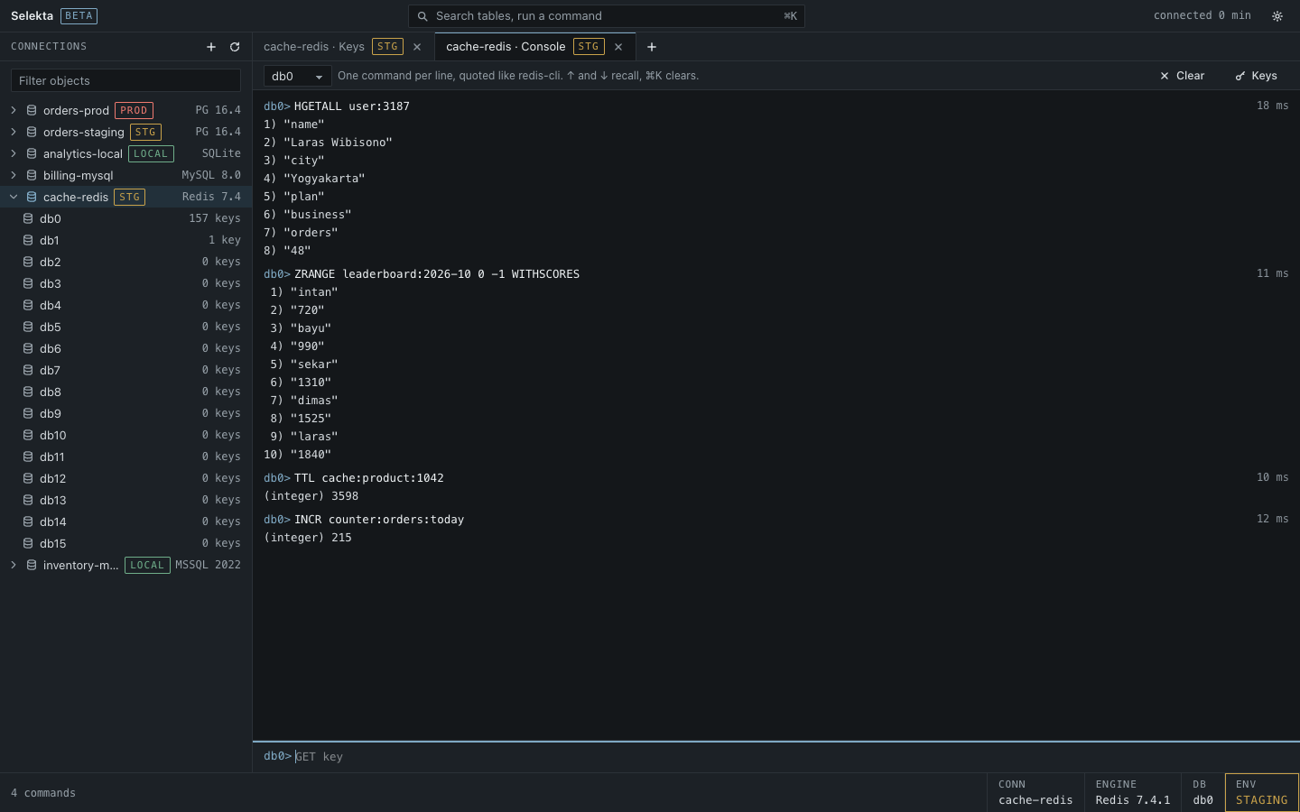
Task: Close the cache-redis Console tab
Action: (x=618, y=47)
